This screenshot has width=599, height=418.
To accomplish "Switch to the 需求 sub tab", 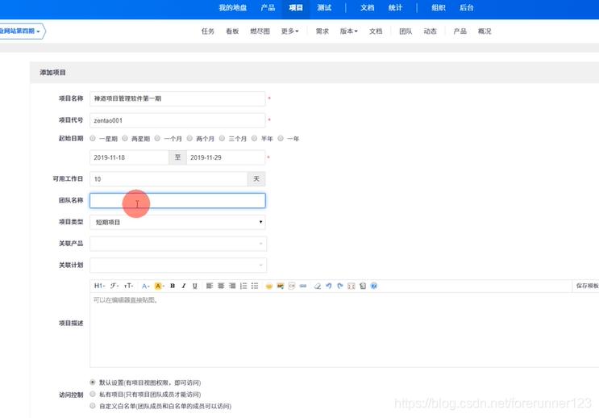I will point(322,31).
